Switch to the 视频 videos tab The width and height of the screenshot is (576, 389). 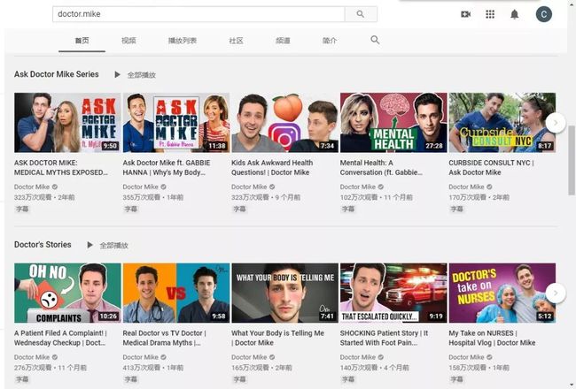tap(128, 41)
